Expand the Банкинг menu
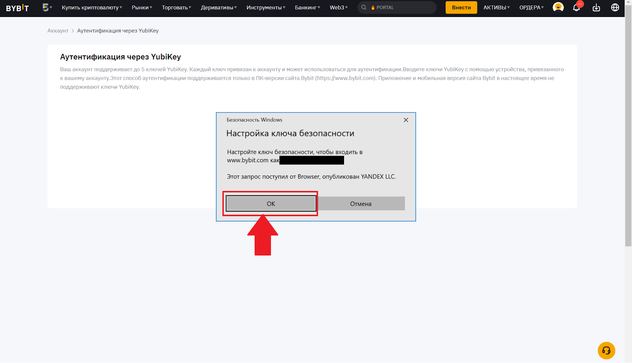Screen dimensions: 632x363 308,8
